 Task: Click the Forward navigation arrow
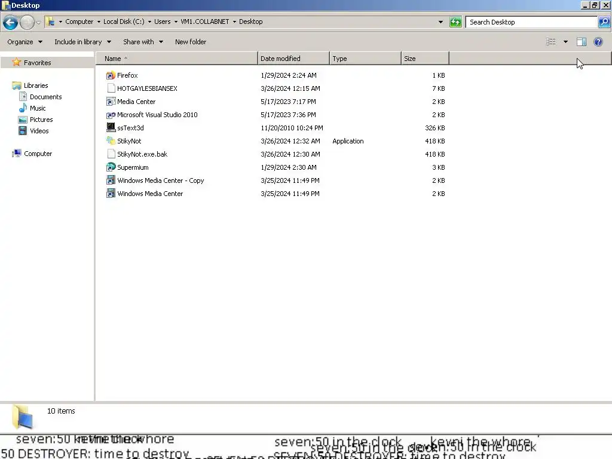tap(27, 22)
